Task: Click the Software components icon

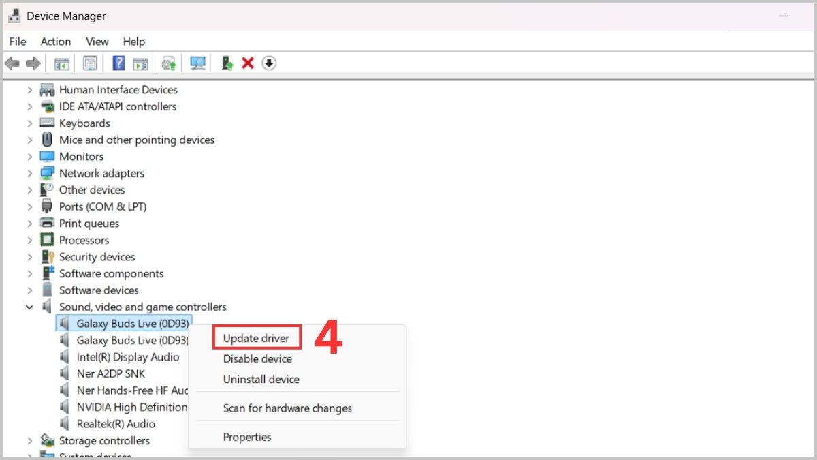Action: (47, 273)
